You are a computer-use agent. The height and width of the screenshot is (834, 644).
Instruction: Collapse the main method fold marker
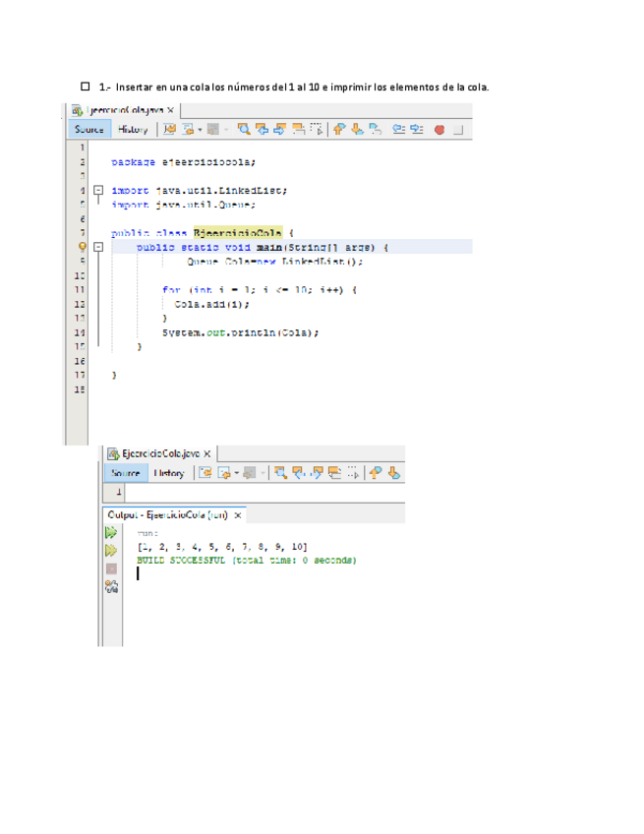(x=97, y=248)
